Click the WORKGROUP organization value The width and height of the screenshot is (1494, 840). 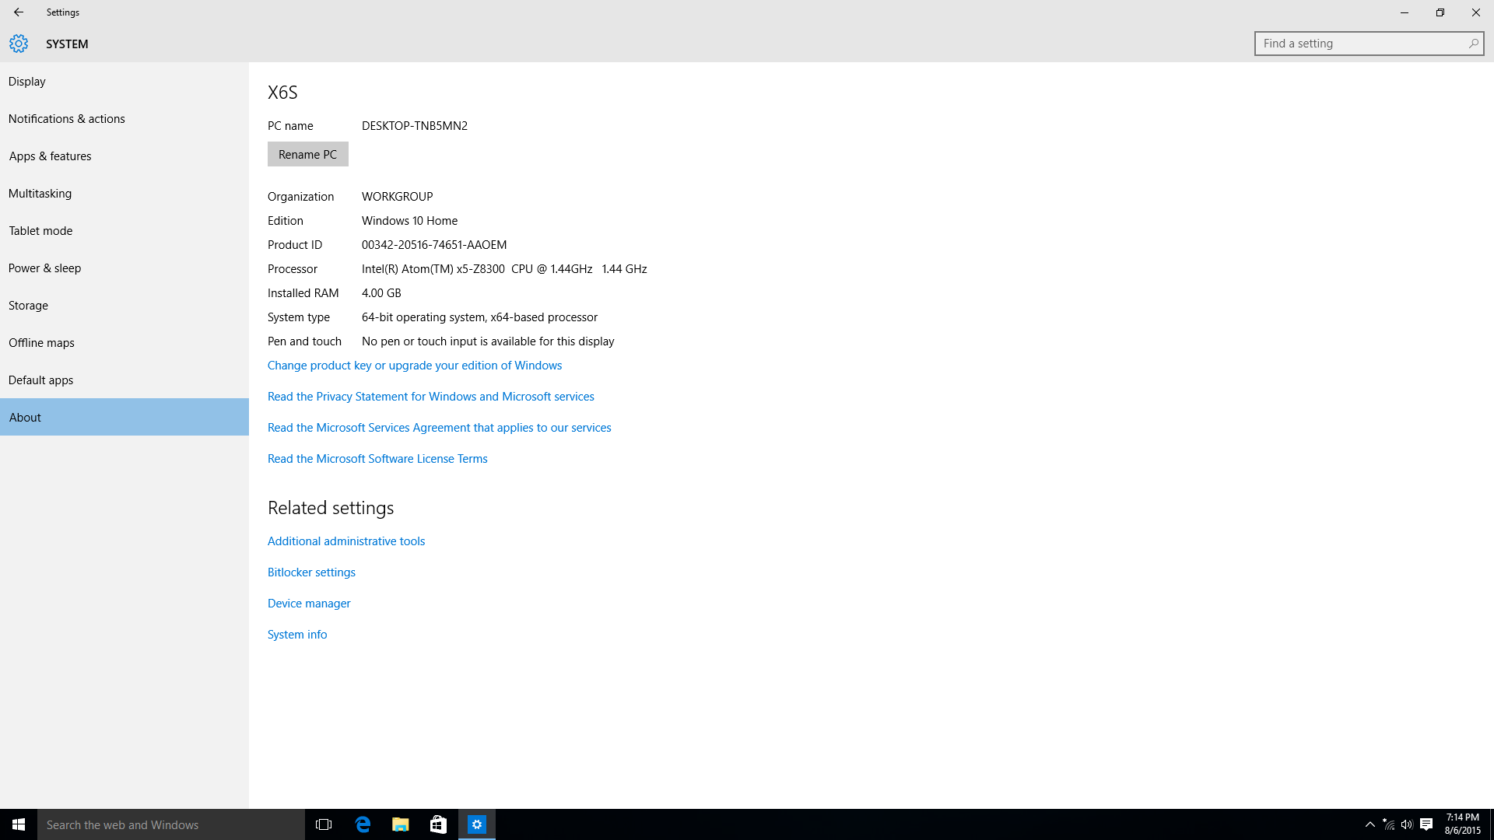pyautogui.click(x=398, y=197)
